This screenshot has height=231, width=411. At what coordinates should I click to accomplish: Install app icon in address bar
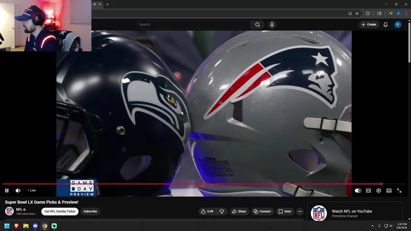tap(350, 13)
